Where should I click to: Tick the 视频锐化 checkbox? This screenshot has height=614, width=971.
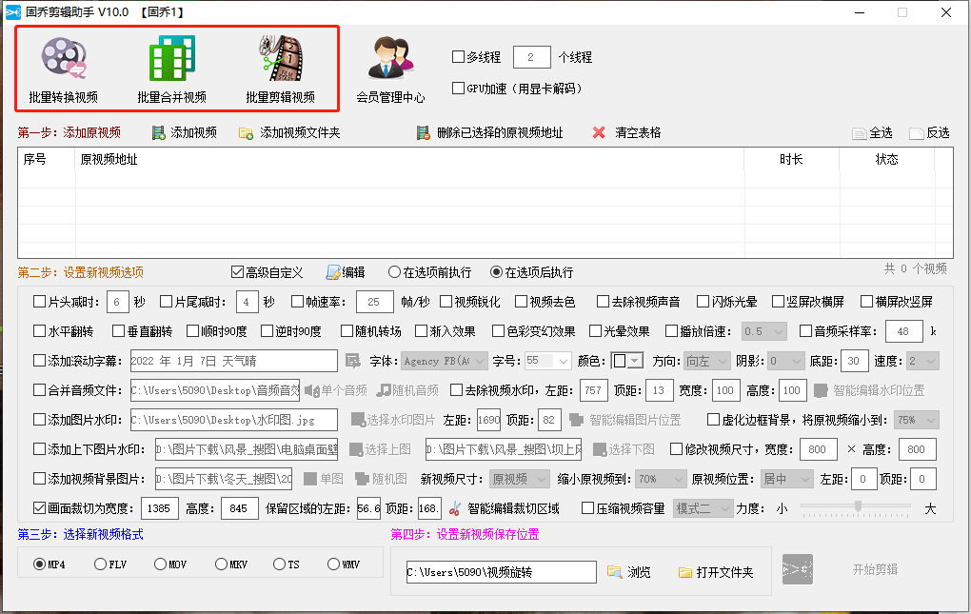(446, 302)
